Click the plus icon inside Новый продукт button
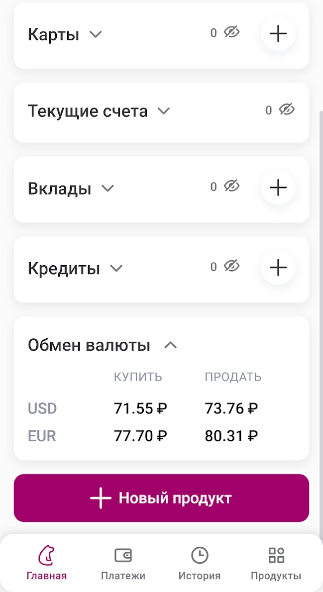 (x=101, y=497)
